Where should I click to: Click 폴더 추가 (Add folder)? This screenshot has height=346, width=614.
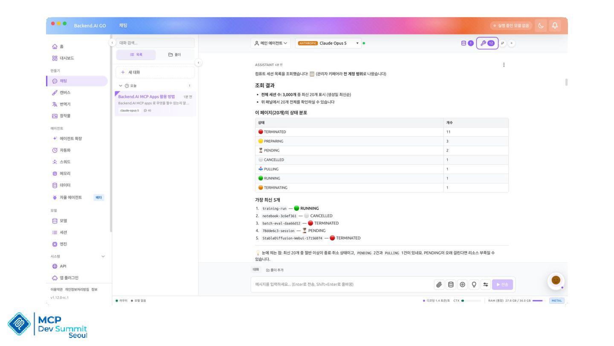coord(275,270)
